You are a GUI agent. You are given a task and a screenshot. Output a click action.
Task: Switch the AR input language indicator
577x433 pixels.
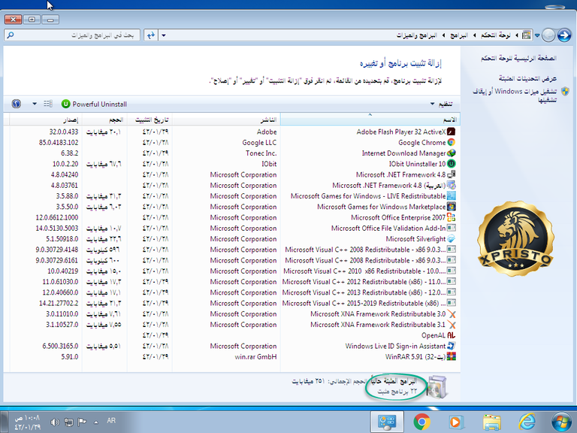click(111, 420)
